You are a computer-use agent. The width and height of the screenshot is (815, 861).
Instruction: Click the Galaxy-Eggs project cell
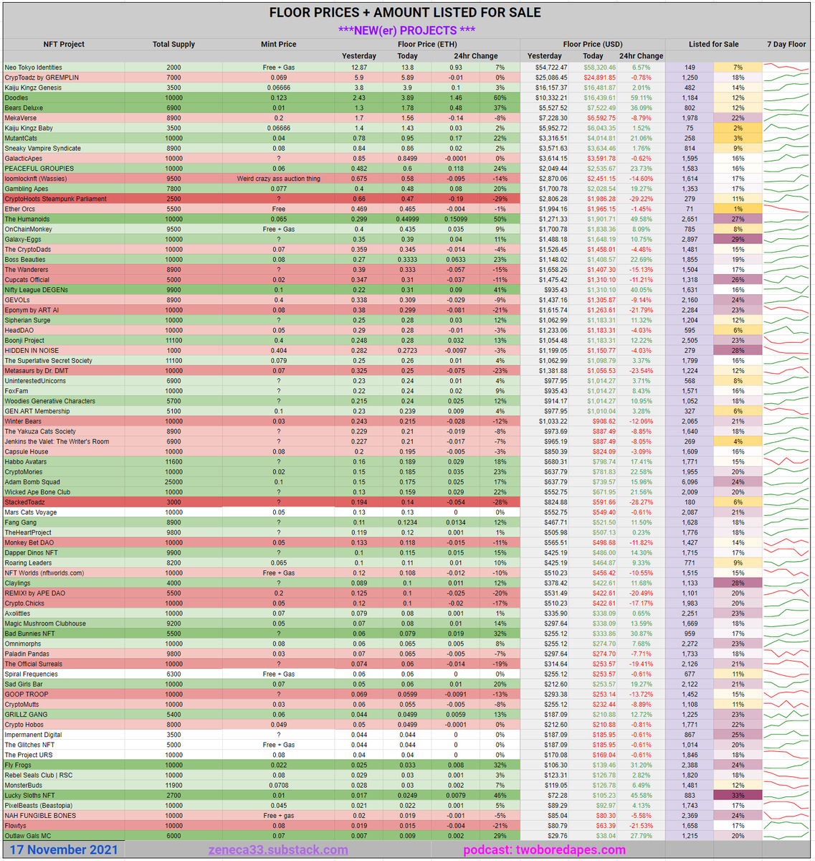click(64, 240)
